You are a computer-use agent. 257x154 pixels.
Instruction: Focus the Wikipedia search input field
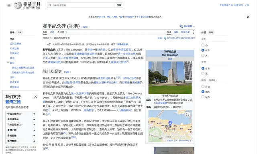click(x=81, y=5)
